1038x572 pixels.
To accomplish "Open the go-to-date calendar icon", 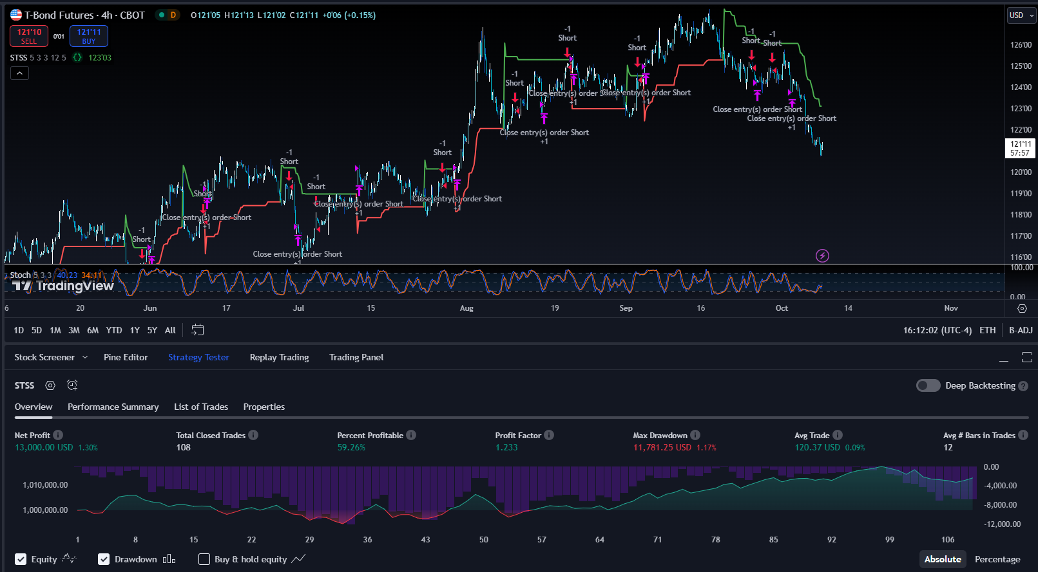I will pyautogui.click(x=198, y=330).
